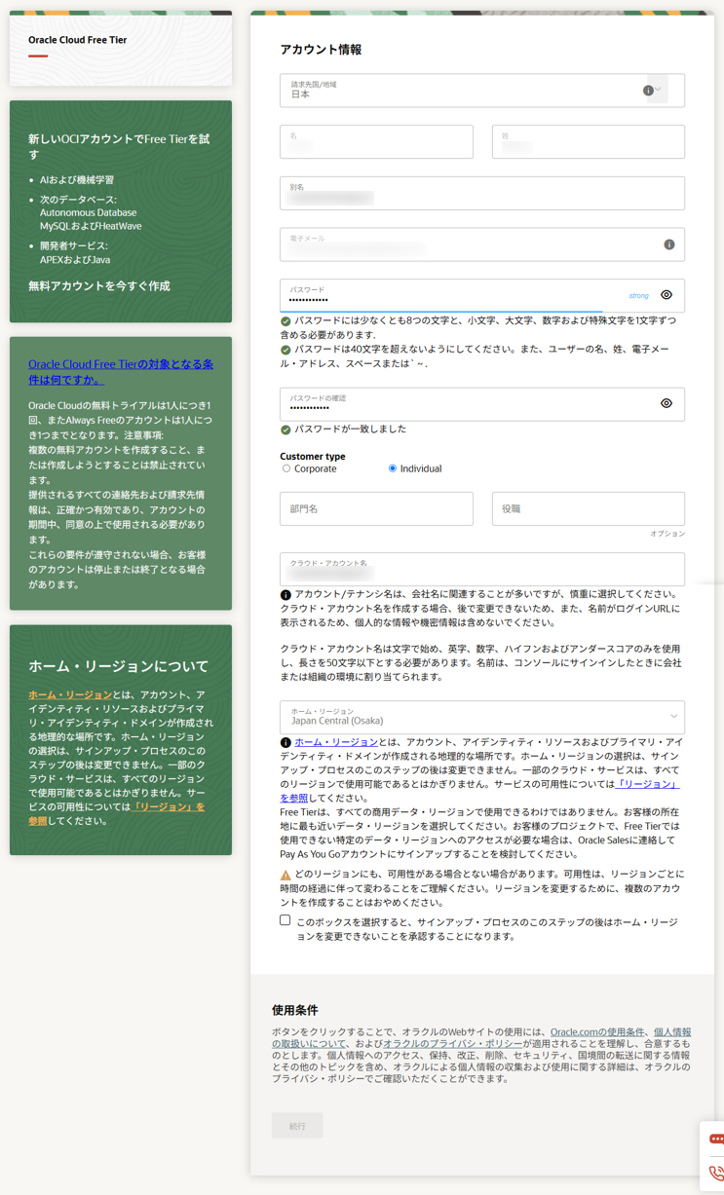This screenshot has height=1195, width=724.
Task: Click the 姓 last name field
Action: coord(589,142)
